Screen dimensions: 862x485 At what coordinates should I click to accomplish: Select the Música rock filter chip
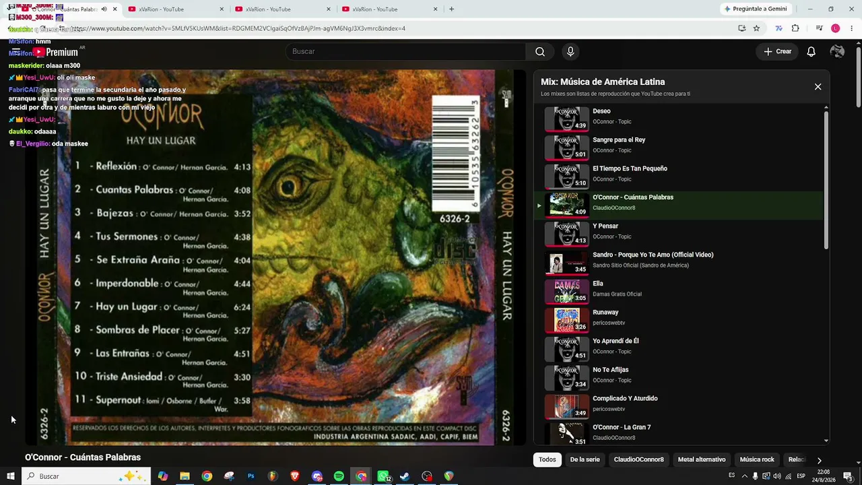click(757, 460)
